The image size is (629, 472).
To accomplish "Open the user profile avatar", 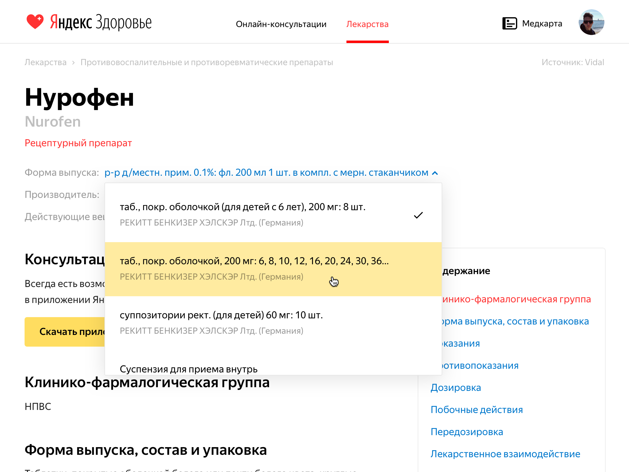I will pyautogui.click(x=591, y=22).
